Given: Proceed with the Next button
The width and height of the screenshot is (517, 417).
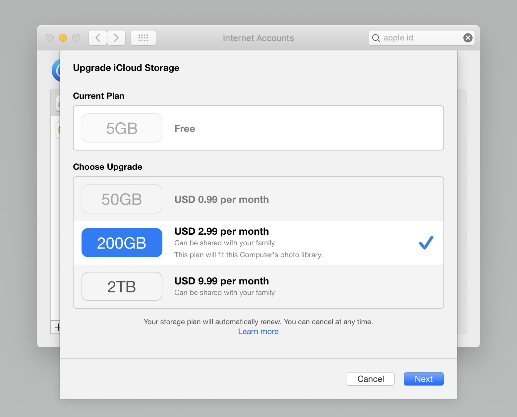Looking at the screenshot, I should click(x=424, y=379).
